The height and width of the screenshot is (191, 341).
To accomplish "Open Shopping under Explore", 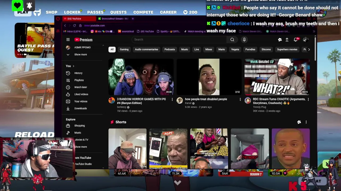I will [79, 126].
